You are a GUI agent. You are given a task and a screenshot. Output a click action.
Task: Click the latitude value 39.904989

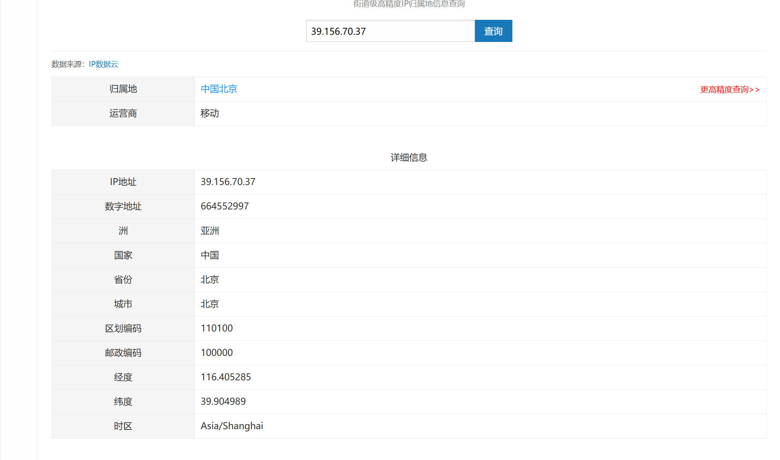coord(223,402)
